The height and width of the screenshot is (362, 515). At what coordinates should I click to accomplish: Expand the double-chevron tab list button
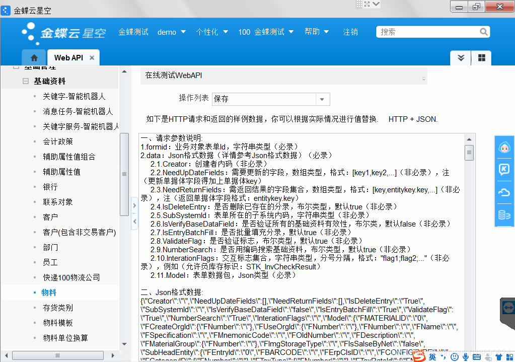461,58
